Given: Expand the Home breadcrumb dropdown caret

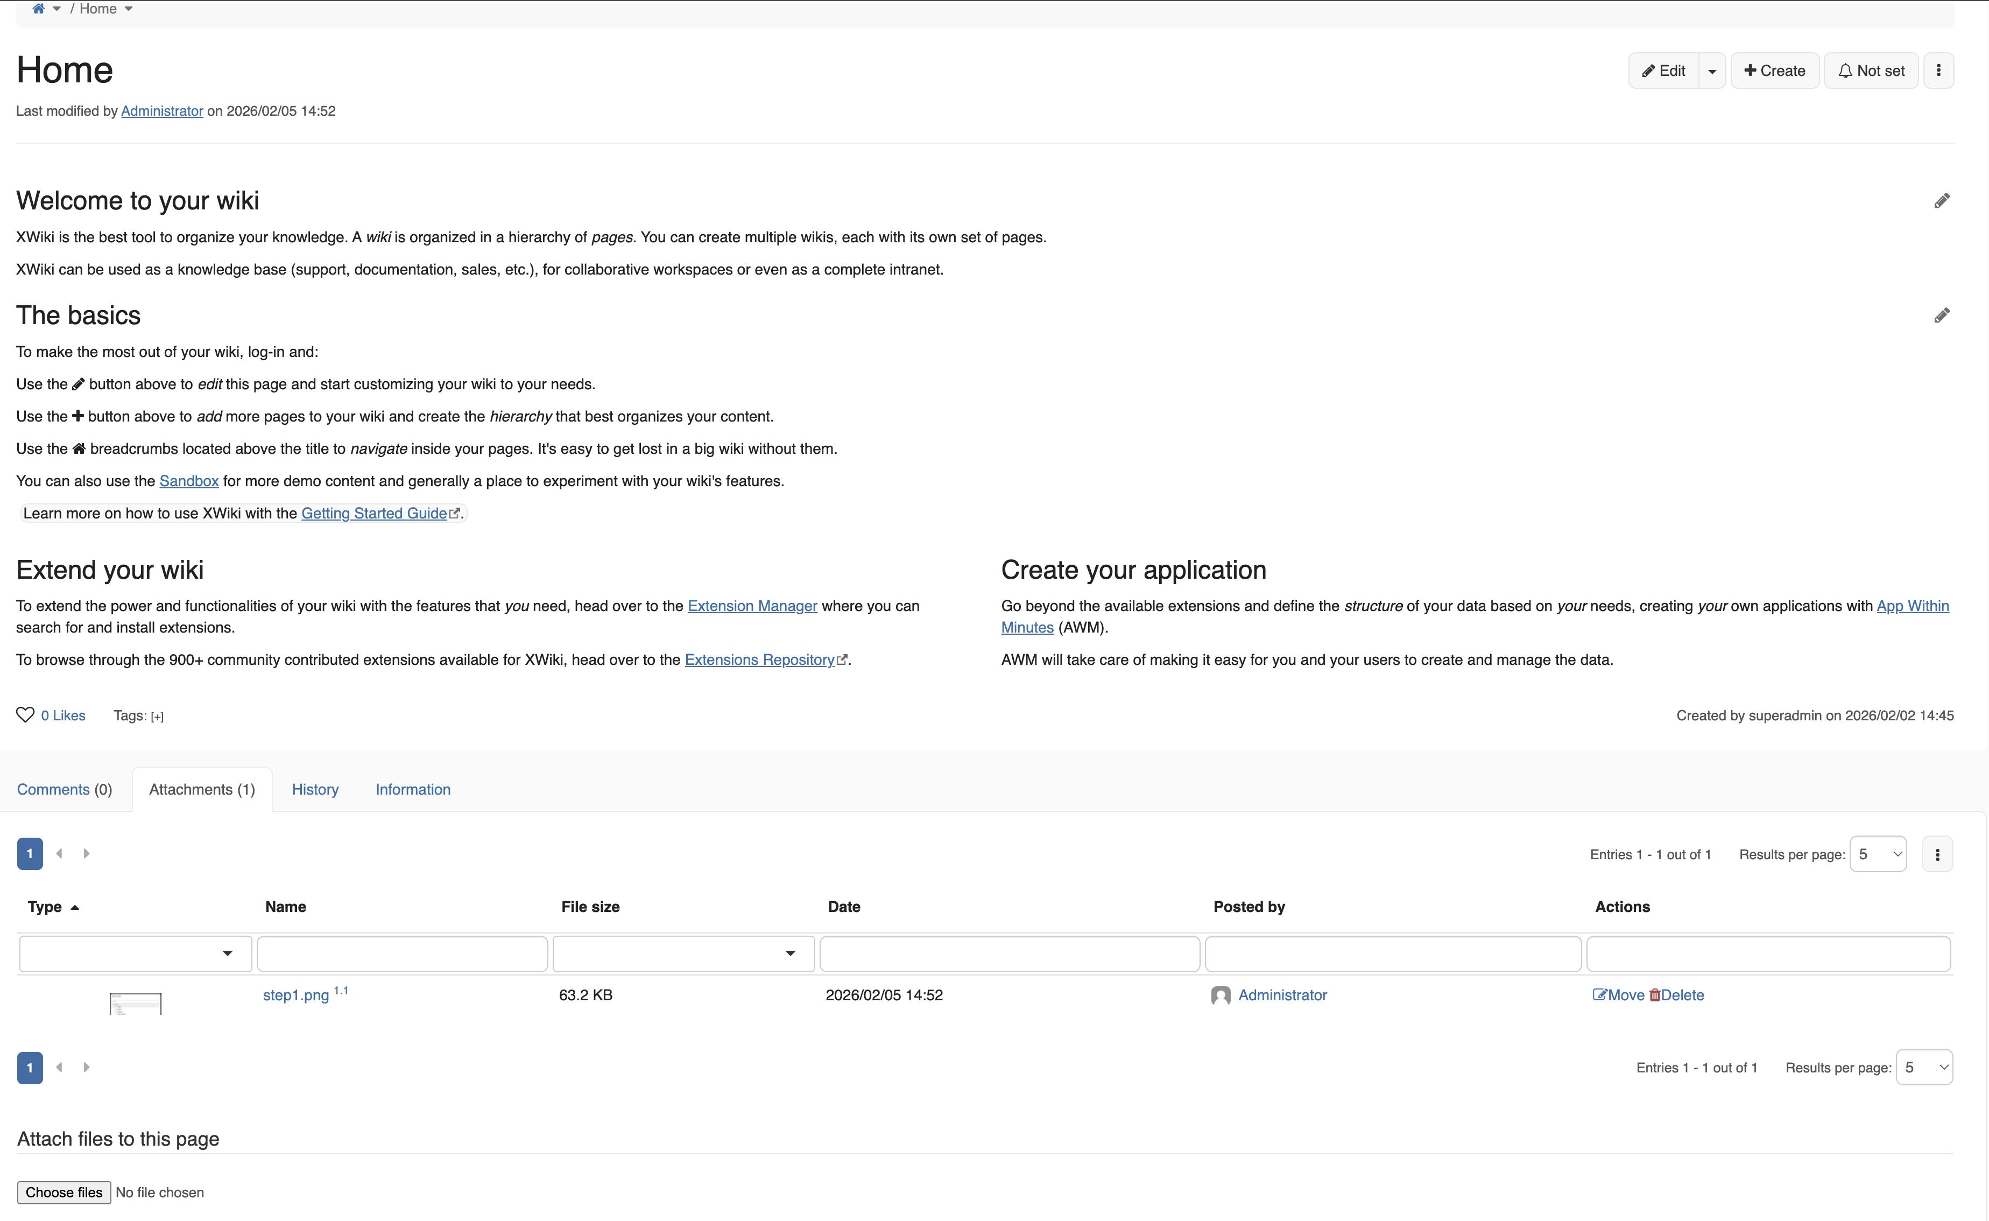Looking at the screenshot, I should point(128,9).
